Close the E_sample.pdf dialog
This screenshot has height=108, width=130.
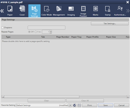coord(127,2)
